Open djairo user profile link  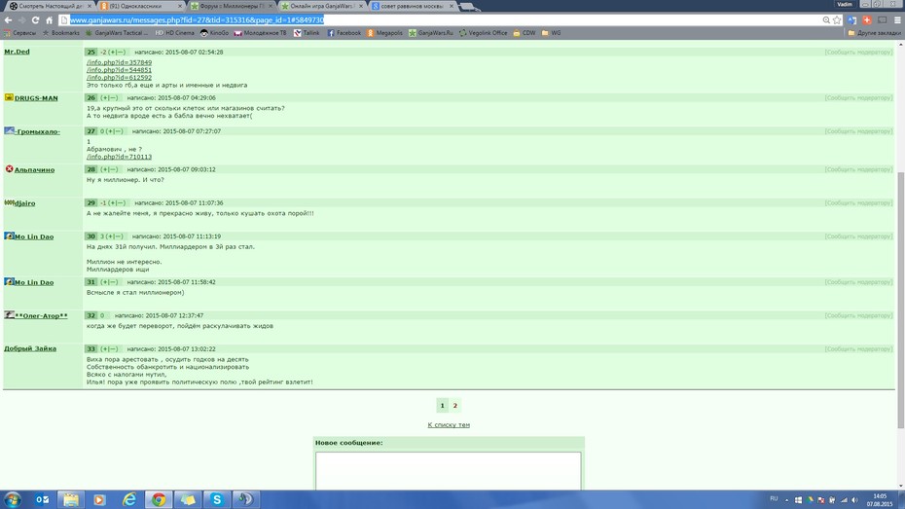pyautogui.click(x=25, y=203)
